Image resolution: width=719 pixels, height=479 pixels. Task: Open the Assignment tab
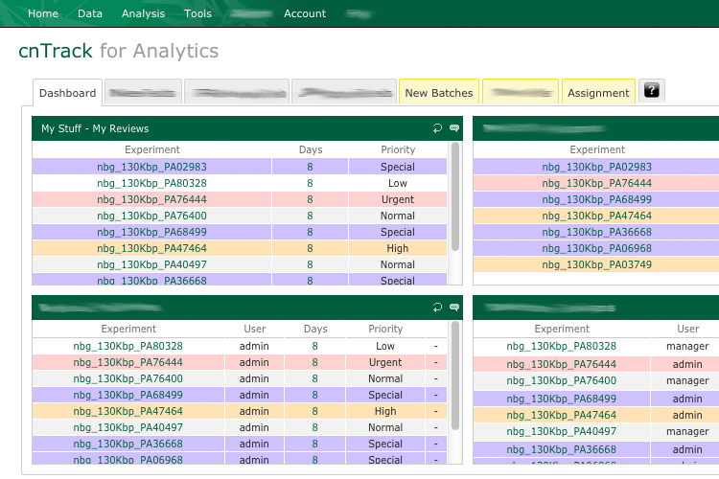[598, 93]
